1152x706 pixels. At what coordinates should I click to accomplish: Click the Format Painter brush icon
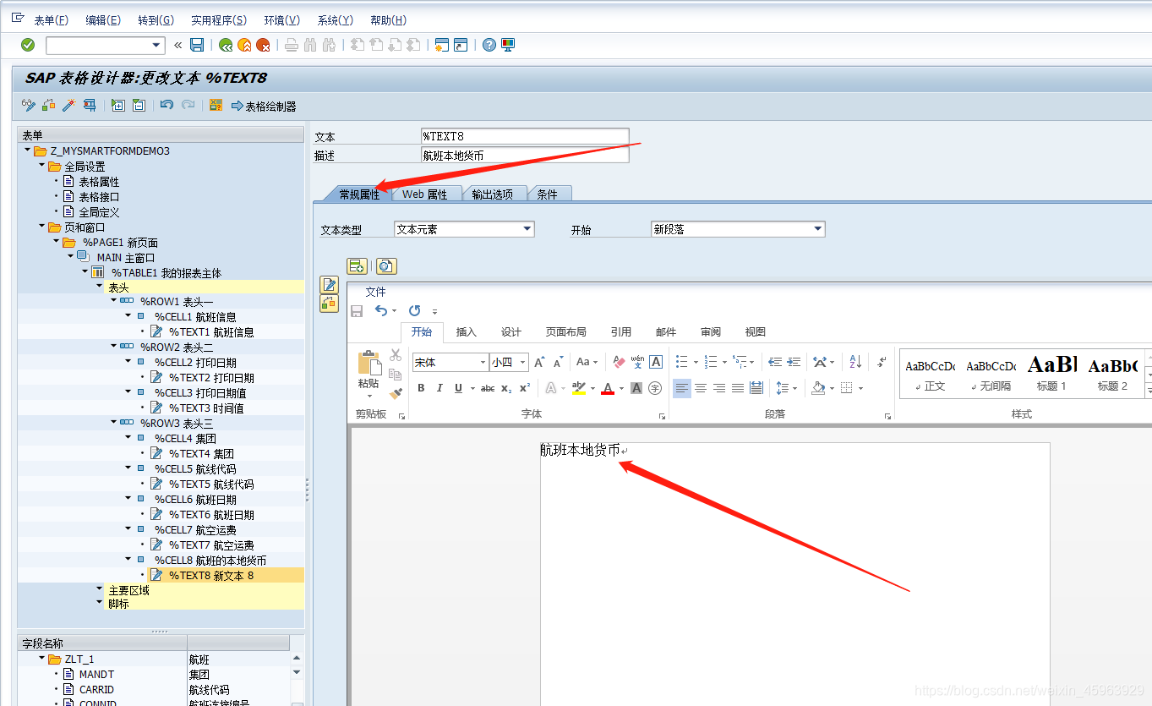(396, 393)
